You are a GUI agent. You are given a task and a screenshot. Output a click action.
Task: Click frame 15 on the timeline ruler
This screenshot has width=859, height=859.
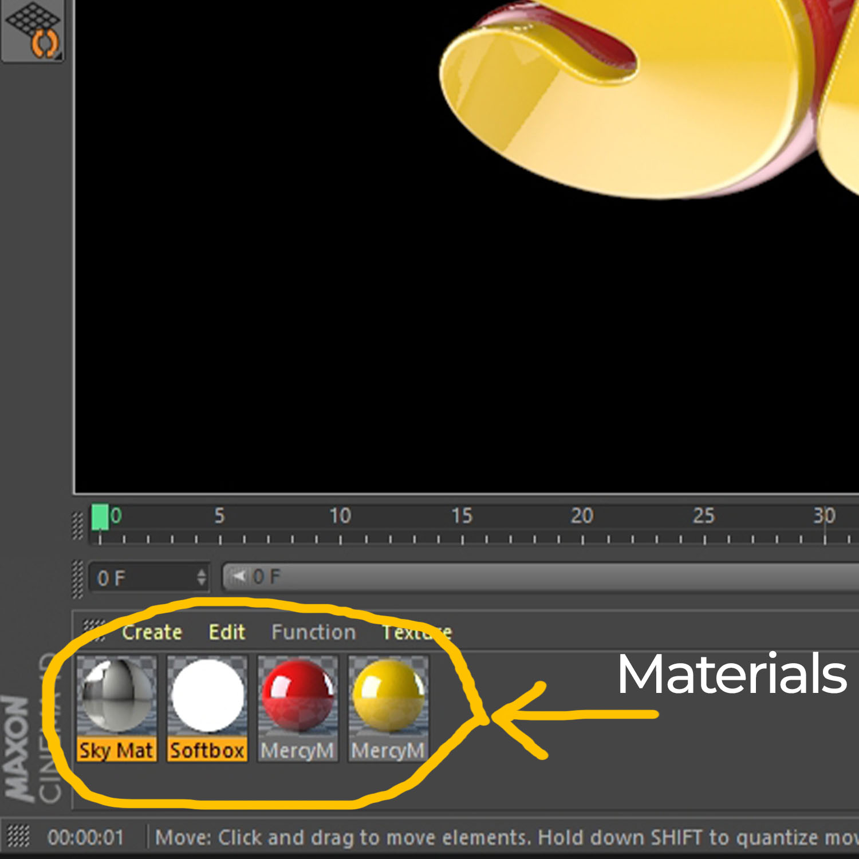point(462,516)
